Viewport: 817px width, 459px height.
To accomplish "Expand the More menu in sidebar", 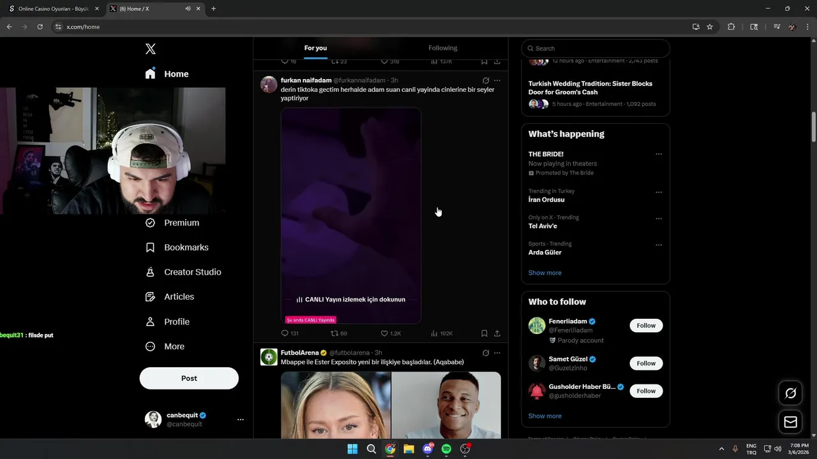I will click(165, 347).
